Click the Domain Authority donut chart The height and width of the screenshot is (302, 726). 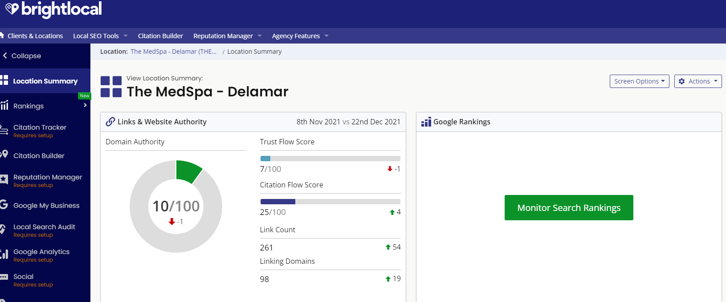(x=176, y=207)
